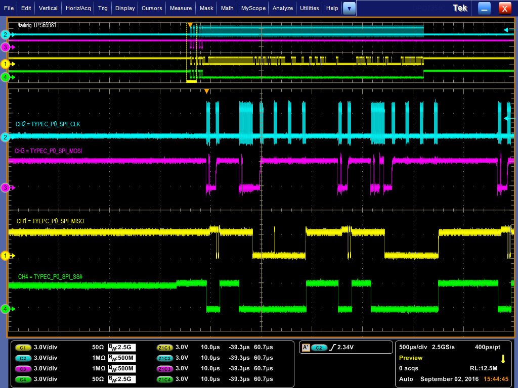The width and height of the screenshot is (518, 388).
Task: Click the A' trigger source C2 button
Action: coord(319,348)
